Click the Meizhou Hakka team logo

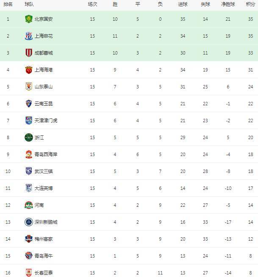click(29, 239)
